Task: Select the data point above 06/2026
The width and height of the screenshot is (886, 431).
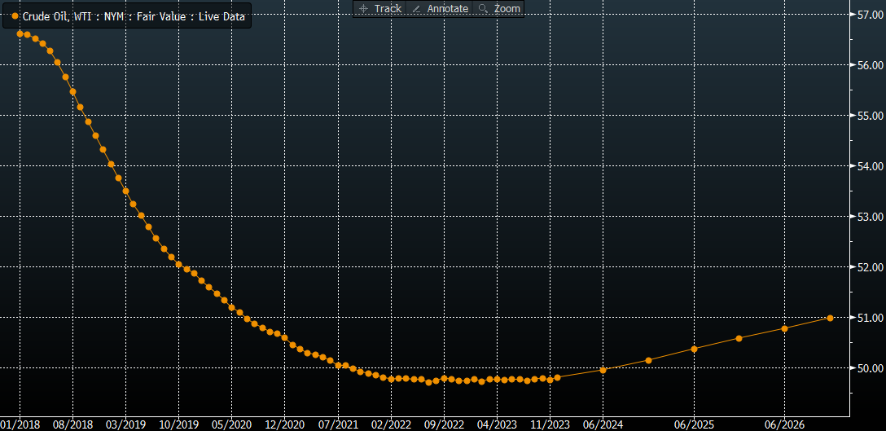Action: [x=784, y=328]
